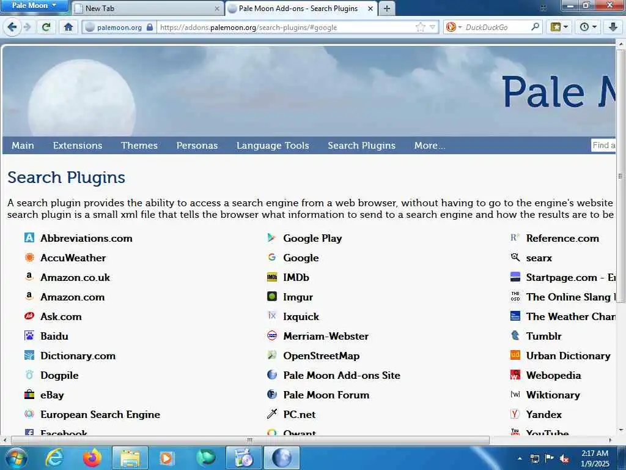
Task: Click the IMDb yellow icon
Action: (272, 277)
